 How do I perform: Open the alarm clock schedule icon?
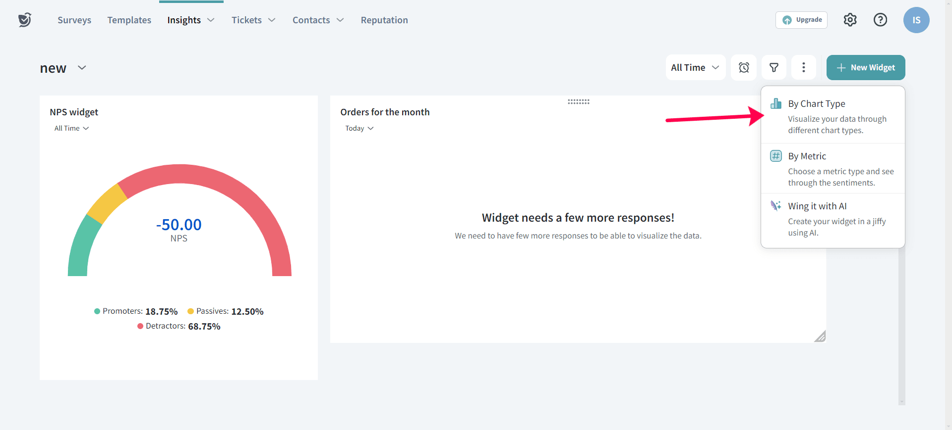[744, 68]
